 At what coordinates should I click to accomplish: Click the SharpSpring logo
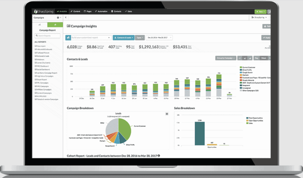tap(44, 12)
